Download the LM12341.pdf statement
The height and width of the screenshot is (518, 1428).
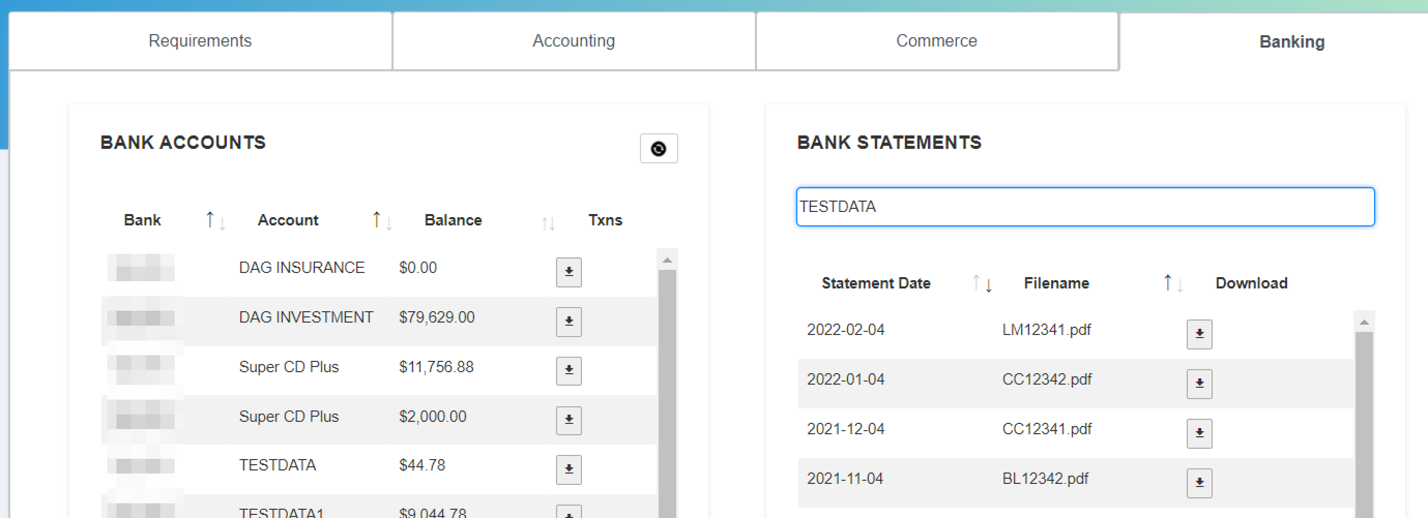point(1200,334)
